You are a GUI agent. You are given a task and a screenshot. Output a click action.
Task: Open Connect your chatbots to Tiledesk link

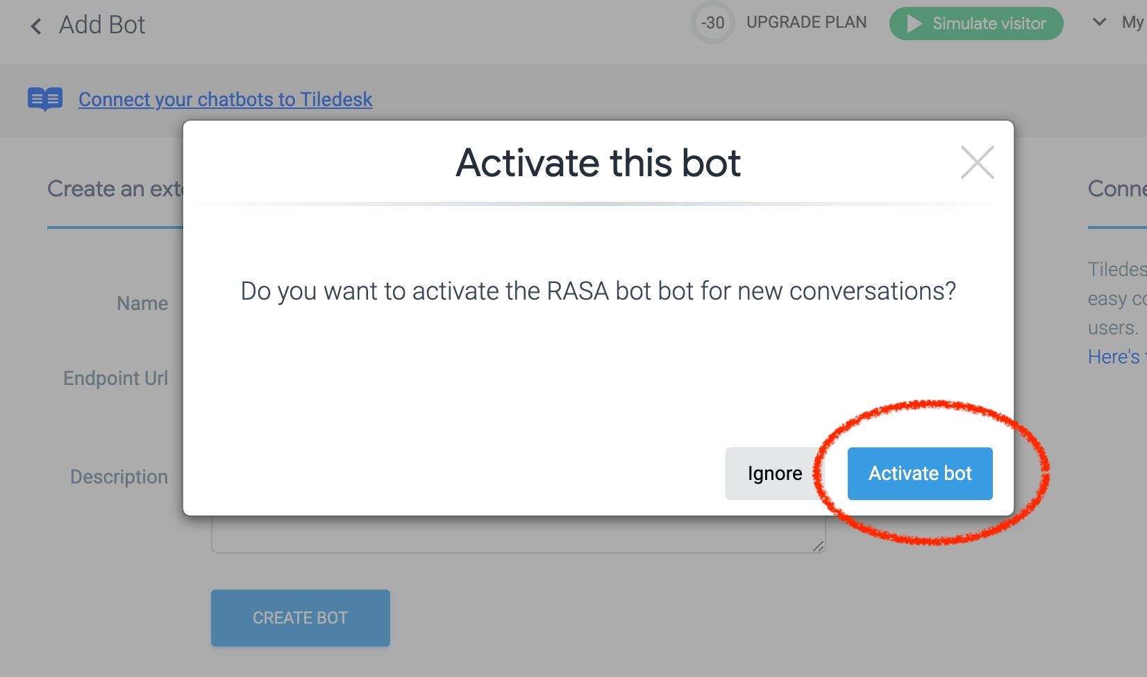(x=226, y=99)
